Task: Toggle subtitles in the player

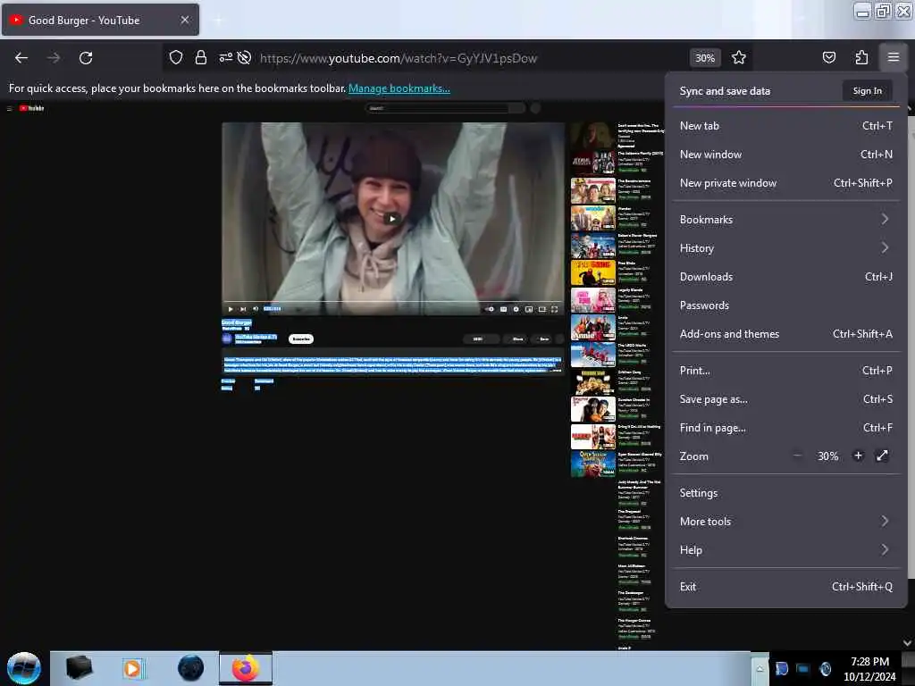Action: (503, 309)
